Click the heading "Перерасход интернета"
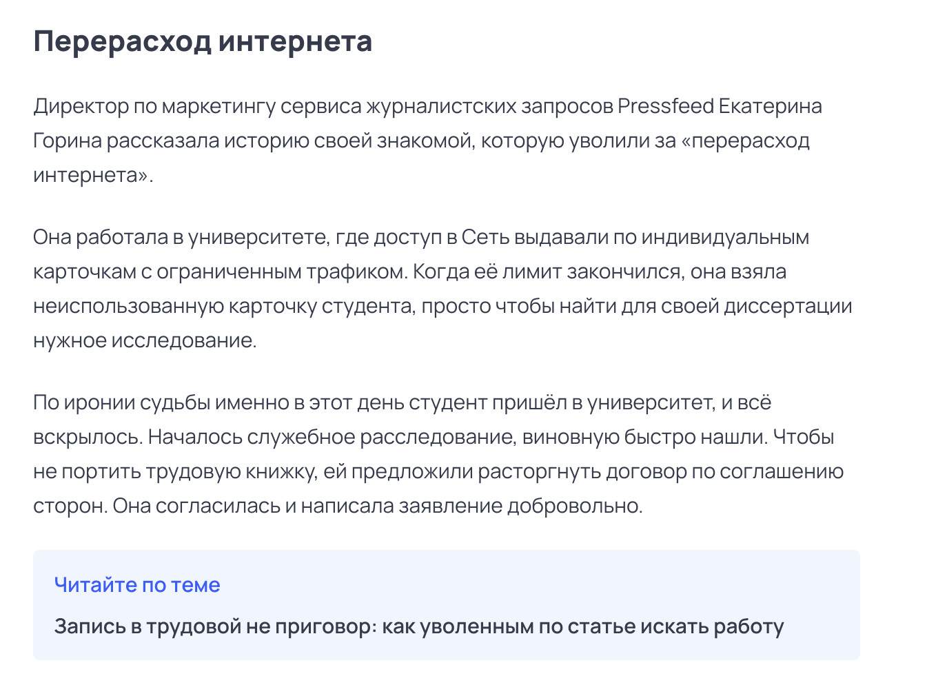The image size is (947, 696). (203, 41)
